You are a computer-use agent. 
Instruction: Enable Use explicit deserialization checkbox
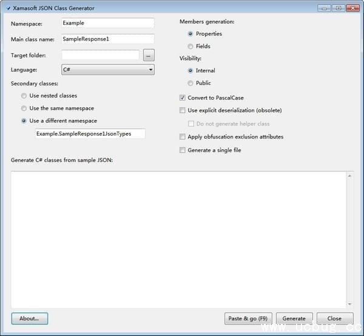pyautogui.click(x=183, y=110)
